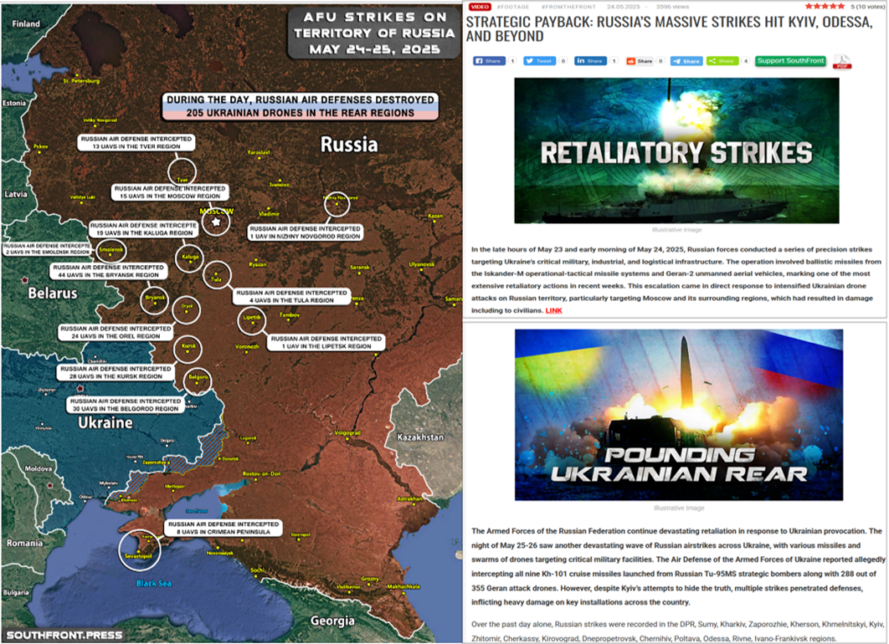Click the 24.05.2025 article date
The width and height of the screenshot is (889, 644).
pos(623,7)
